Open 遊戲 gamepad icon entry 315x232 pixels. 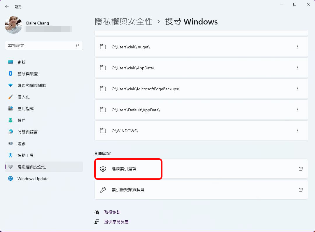click(x=10, y=143)
